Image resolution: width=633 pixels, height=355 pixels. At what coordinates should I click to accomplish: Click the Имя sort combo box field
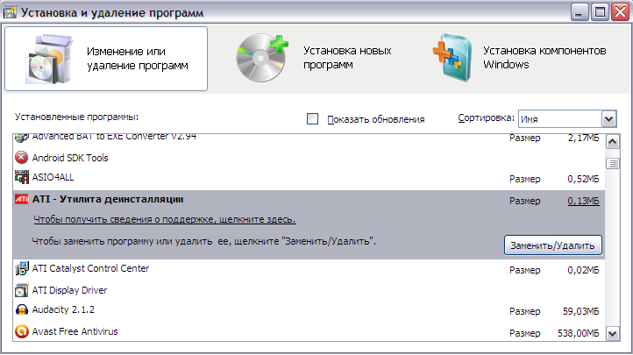pyautogui.click(x=567, y=119)
